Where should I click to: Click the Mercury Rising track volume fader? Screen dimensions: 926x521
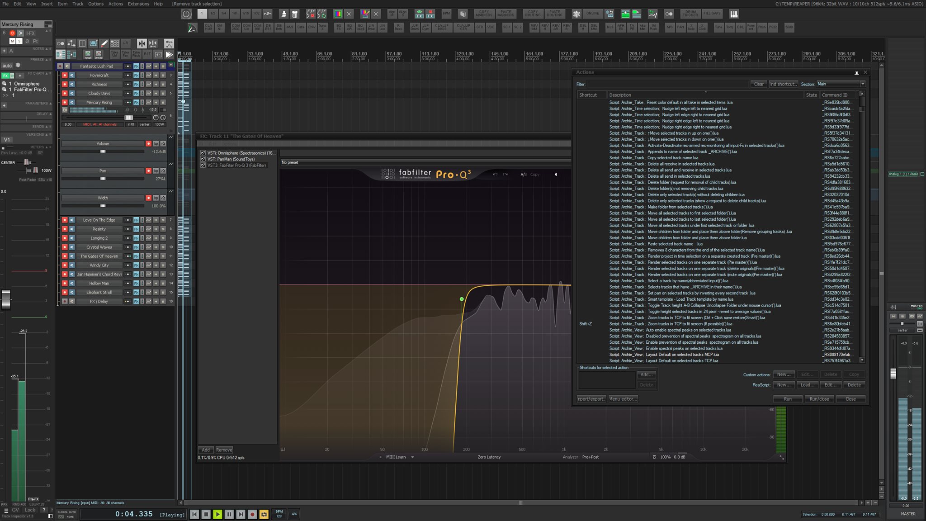click(129, 118)
